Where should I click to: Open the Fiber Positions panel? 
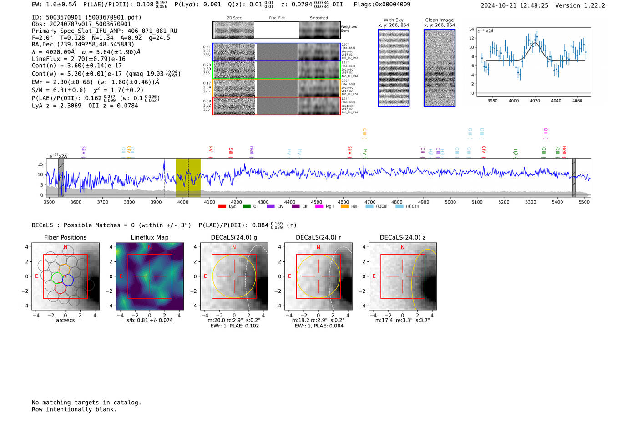click(x=66, y=276)
